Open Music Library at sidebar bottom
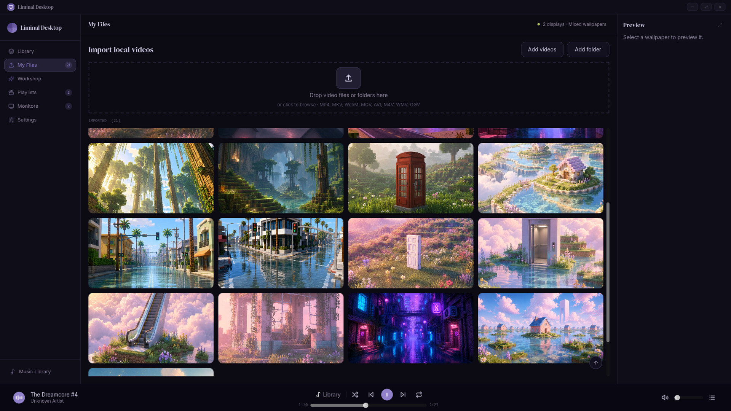 click(x=40, y=372)
